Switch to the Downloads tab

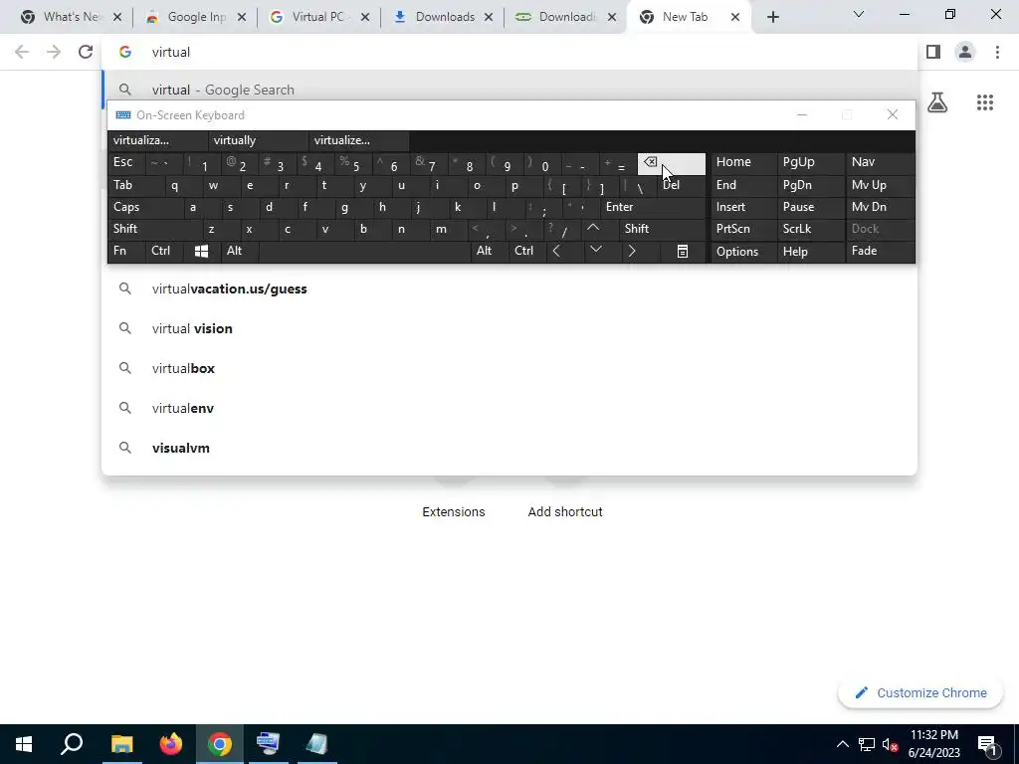pyautogui.click(x=443, y=17)
